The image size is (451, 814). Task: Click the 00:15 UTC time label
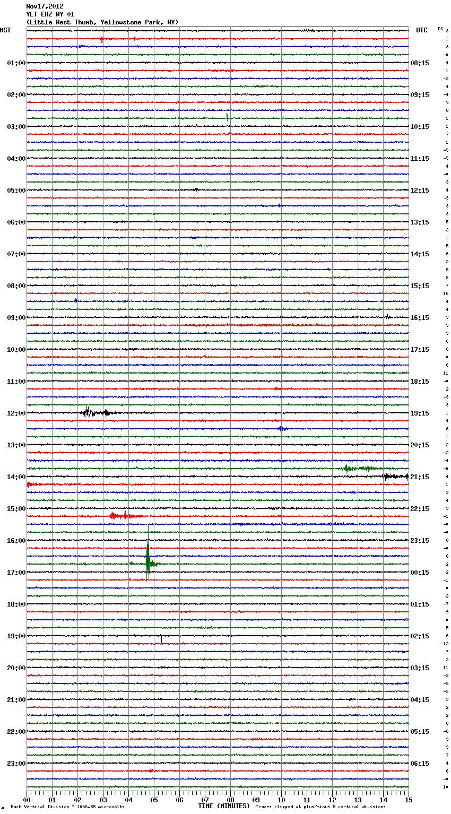(x=420, y=573)
